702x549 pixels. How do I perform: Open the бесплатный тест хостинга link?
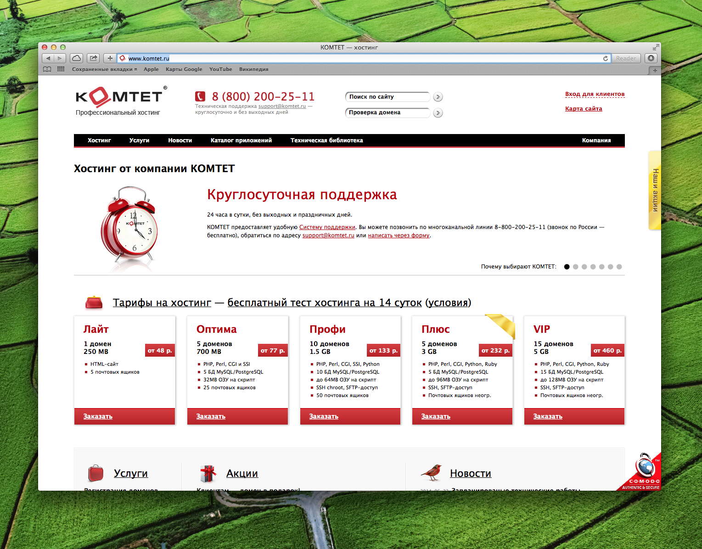pyautogui.click(x=325, y=303)
